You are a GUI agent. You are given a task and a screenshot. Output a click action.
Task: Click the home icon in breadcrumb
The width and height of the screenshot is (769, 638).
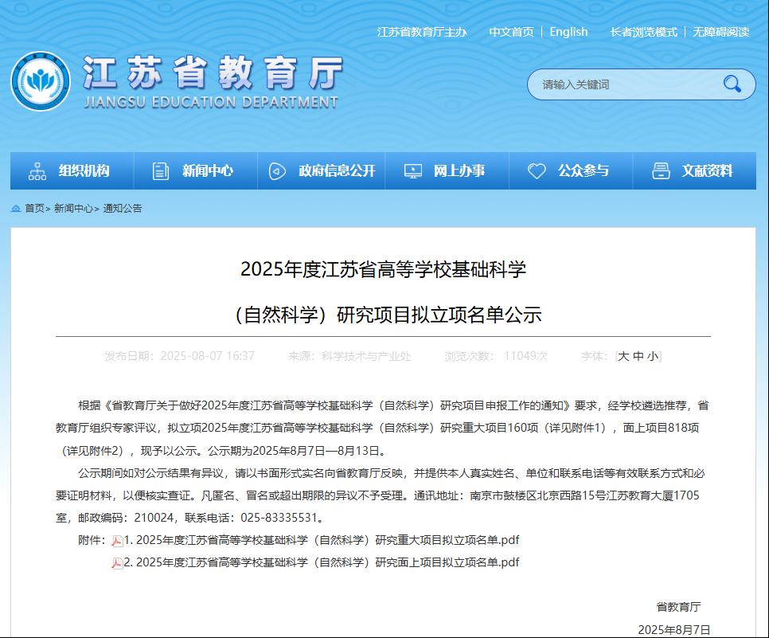[x=16, y=209]
